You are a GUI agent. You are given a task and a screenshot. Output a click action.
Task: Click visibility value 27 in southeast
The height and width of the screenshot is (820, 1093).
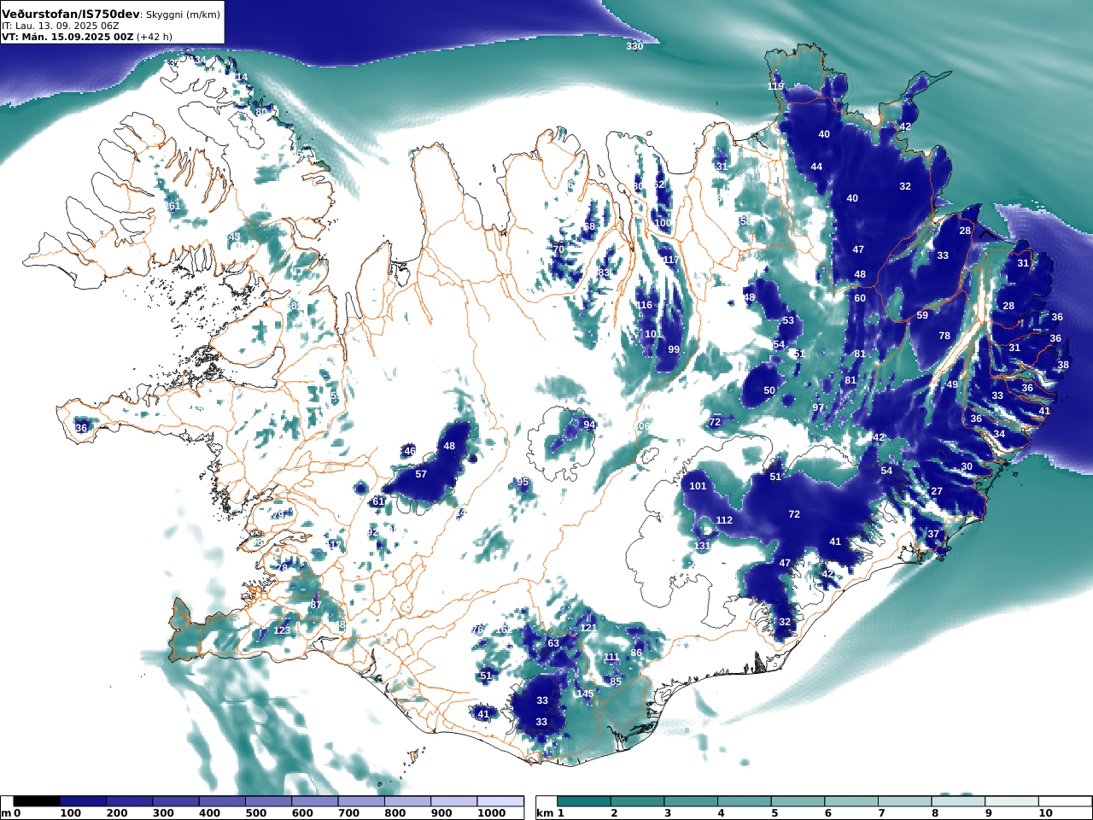937,491
